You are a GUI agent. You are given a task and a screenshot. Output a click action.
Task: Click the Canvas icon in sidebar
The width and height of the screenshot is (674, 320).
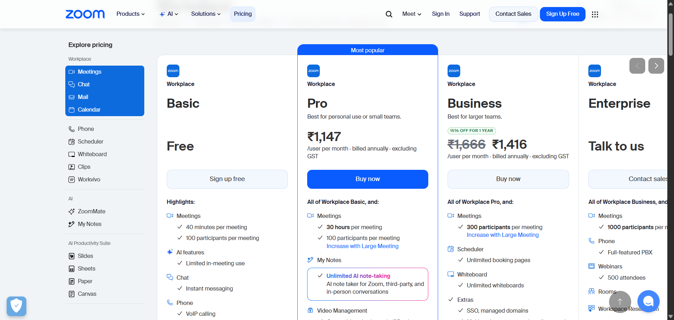72,294
